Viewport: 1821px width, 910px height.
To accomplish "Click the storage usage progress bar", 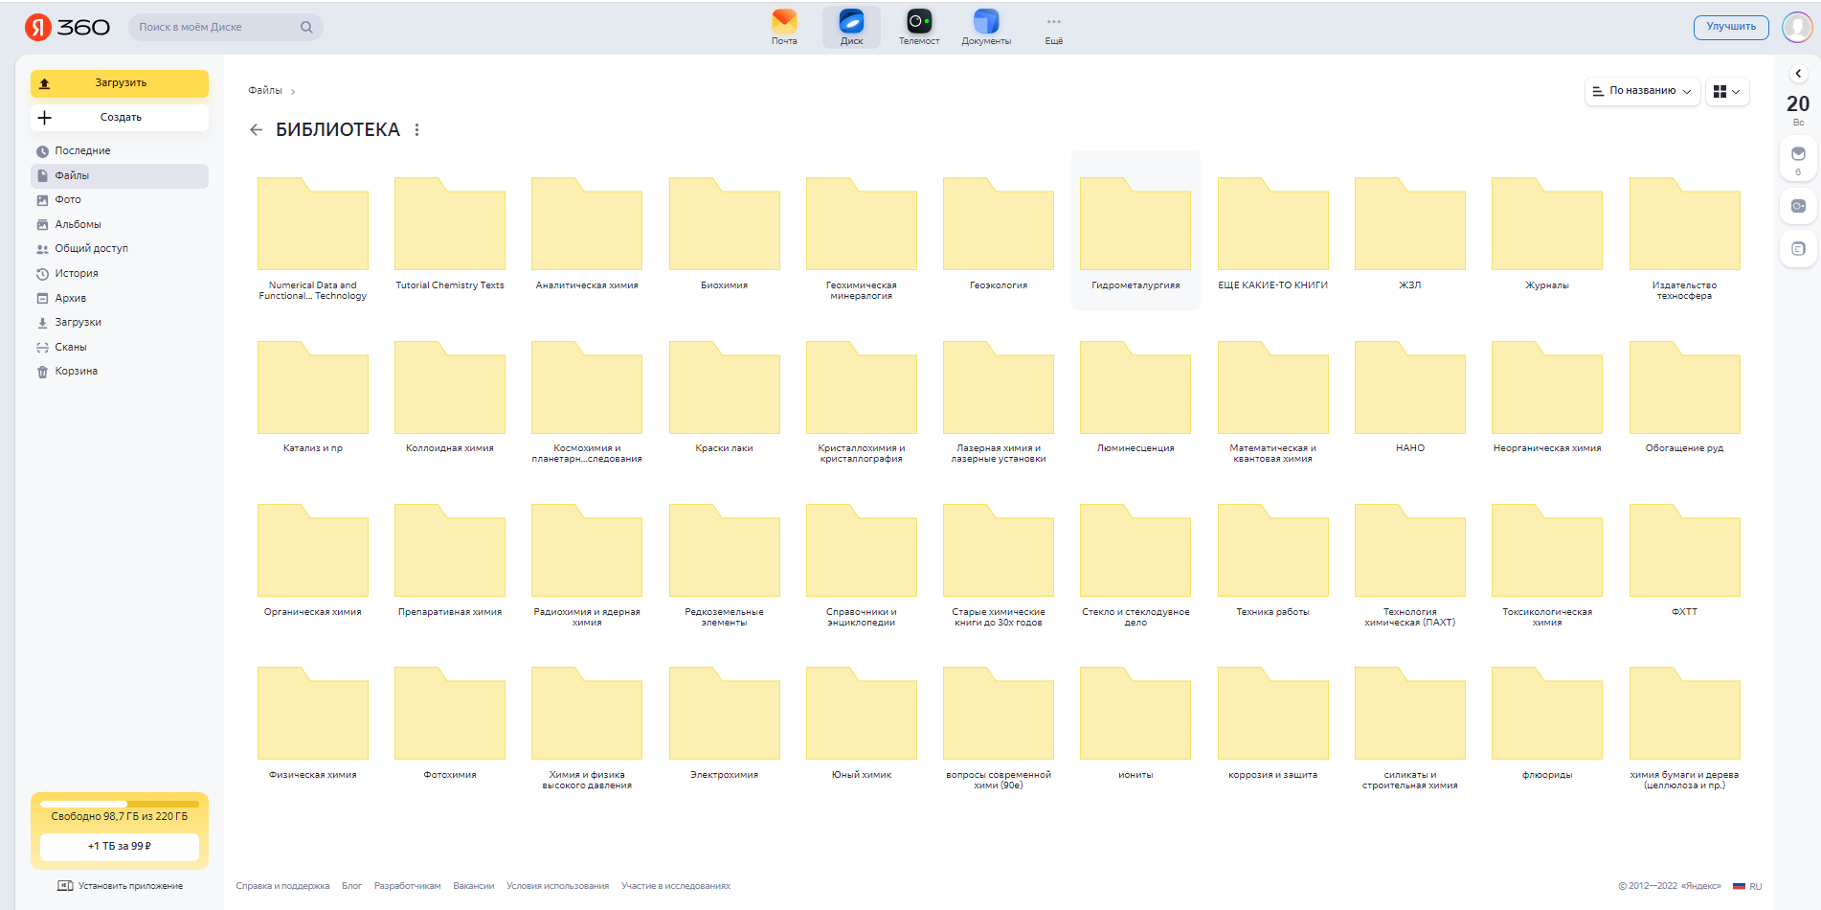I will point(120,804).
